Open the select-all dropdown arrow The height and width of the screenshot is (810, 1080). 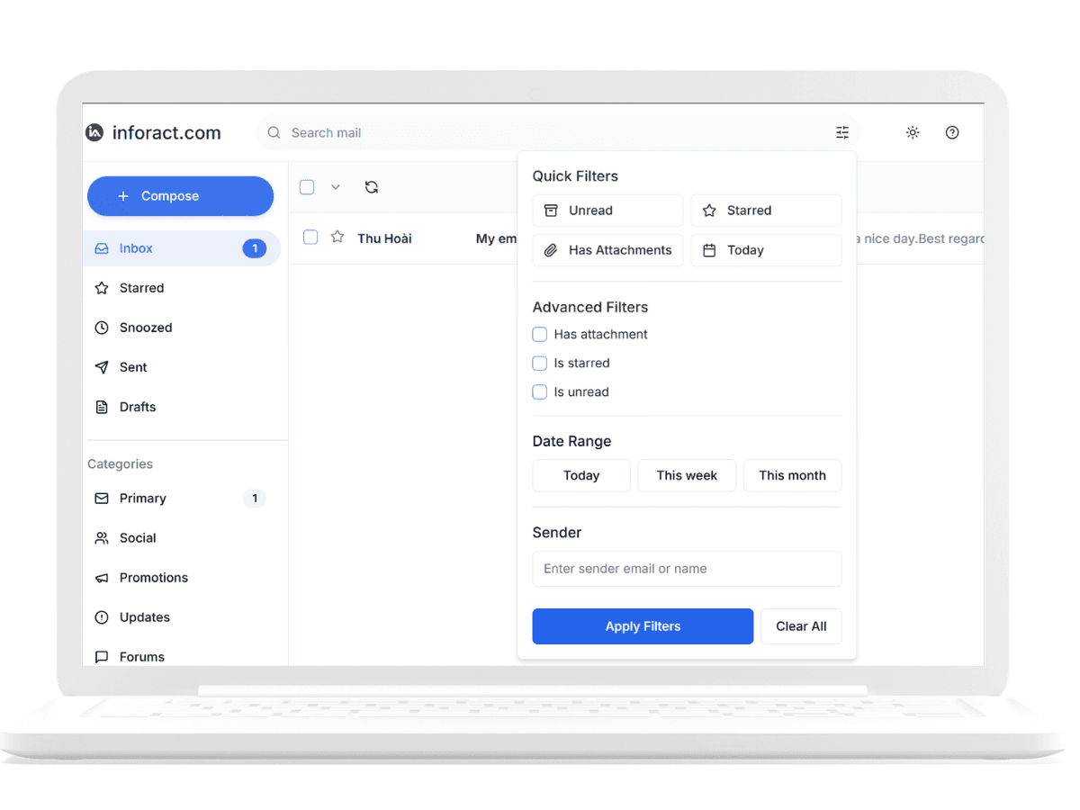(x=335, y=186)
